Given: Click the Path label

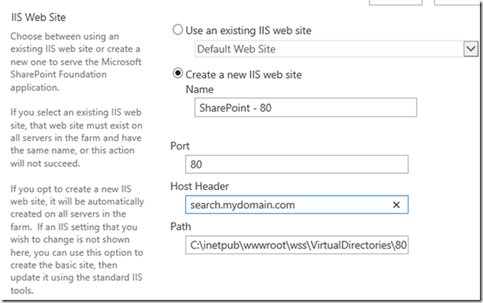Looking at the screenshot, I should tap(181, 226).
